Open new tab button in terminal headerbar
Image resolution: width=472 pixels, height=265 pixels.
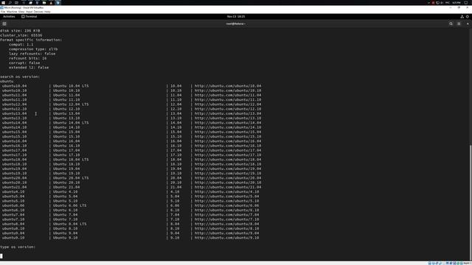pos(4,24)
